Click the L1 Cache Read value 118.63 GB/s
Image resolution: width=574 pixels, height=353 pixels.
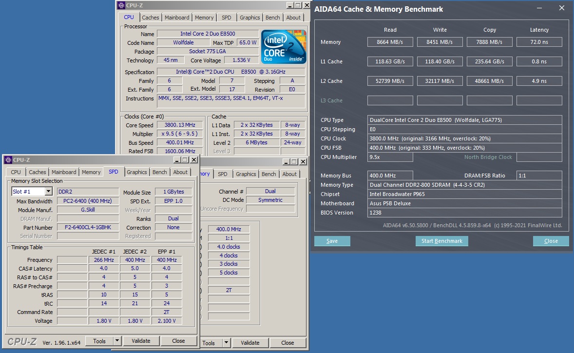pos(390,61)
